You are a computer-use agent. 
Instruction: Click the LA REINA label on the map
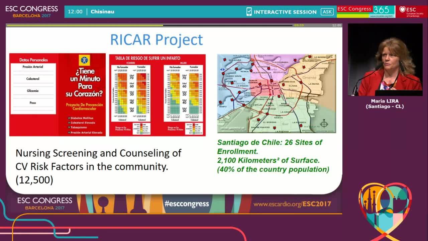314,84
